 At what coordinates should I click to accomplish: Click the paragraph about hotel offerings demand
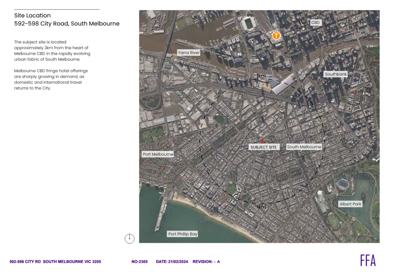click(x=51, y=79)
